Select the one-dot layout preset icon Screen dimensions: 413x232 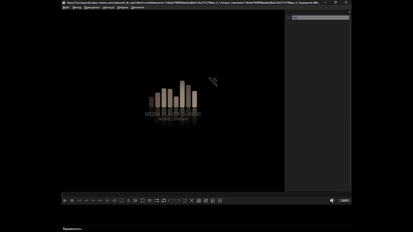[199, 200]
